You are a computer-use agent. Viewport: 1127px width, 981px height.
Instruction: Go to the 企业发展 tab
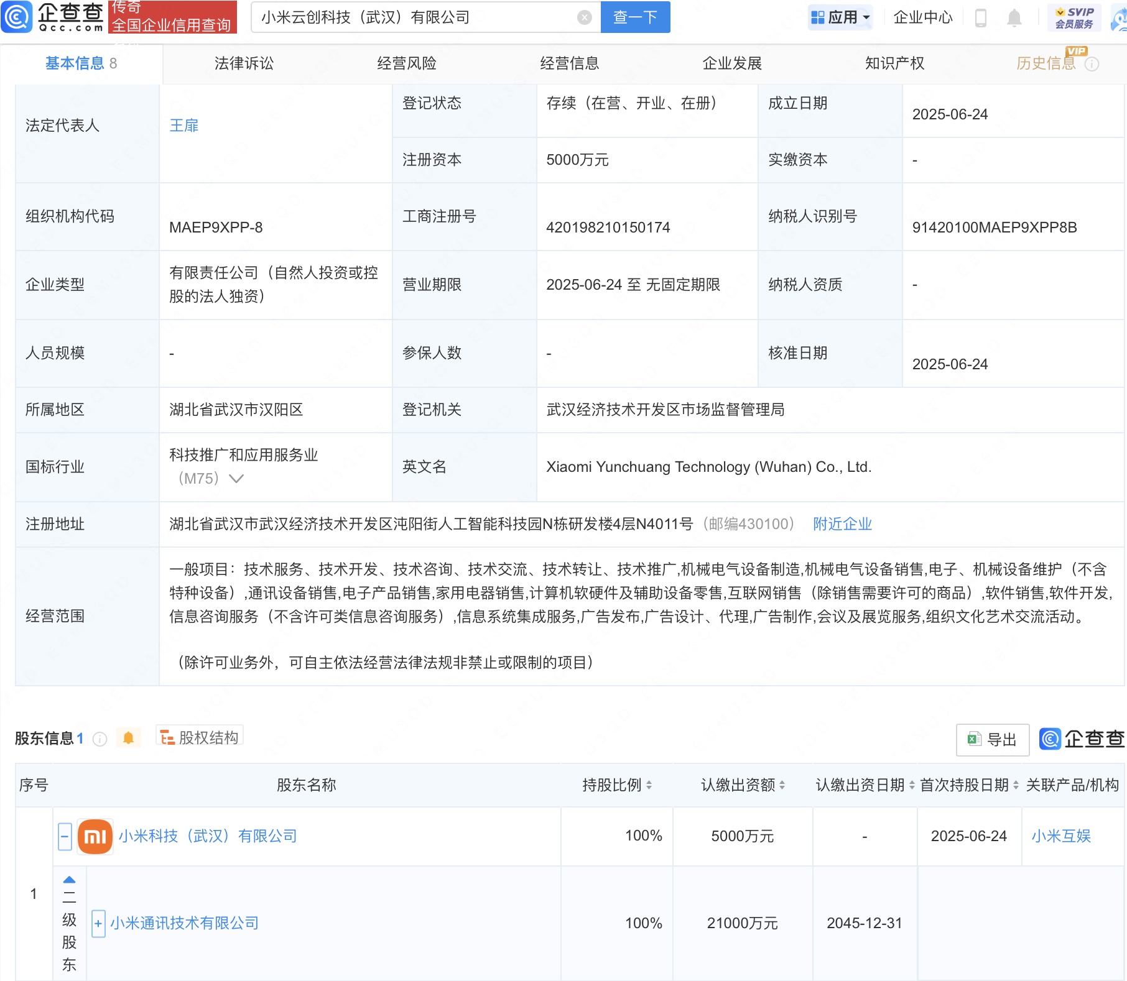pyautogui.click(x=732, y=63)
